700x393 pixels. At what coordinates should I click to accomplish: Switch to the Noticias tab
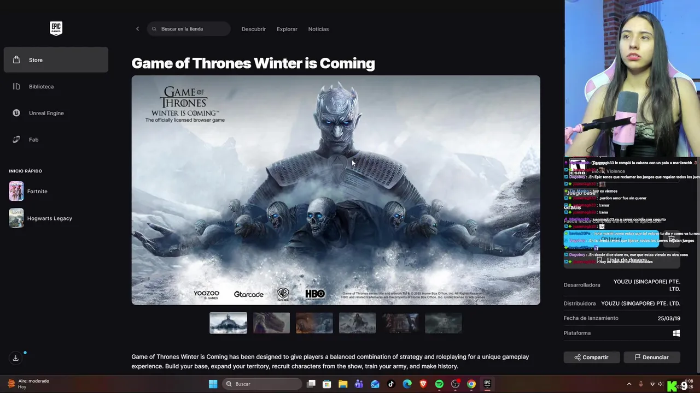pyautogui.click(x=318, y=29)
